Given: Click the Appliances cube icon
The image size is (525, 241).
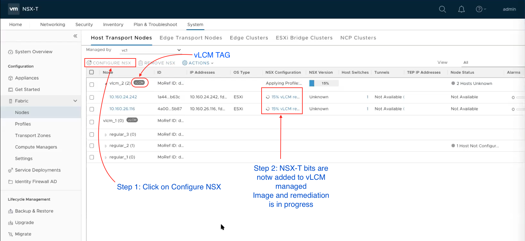Looking at the screenshot, I should tap(11, 78).
